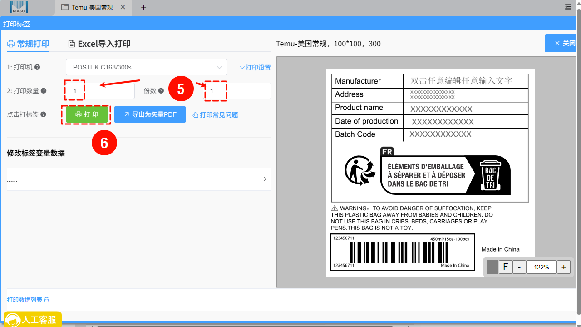Open the POSTEK C168/300s printer dropdown
The image size is (581, 327).
[147, 67]
